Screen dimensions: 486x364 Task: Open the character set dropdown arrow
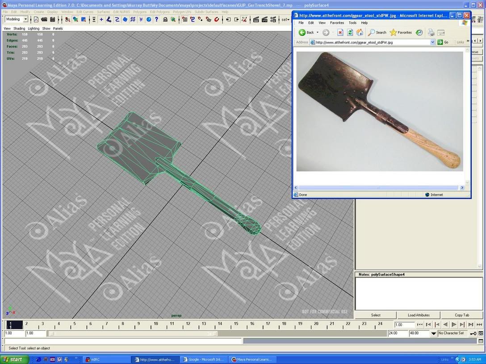point(434,333)
